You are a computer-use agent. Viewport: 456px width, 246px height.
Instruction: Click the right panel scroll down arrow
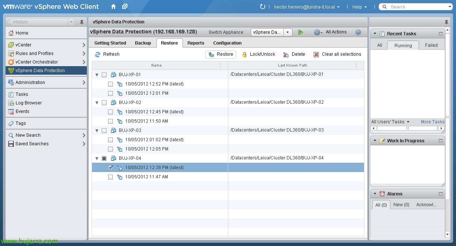click(447, 234)
